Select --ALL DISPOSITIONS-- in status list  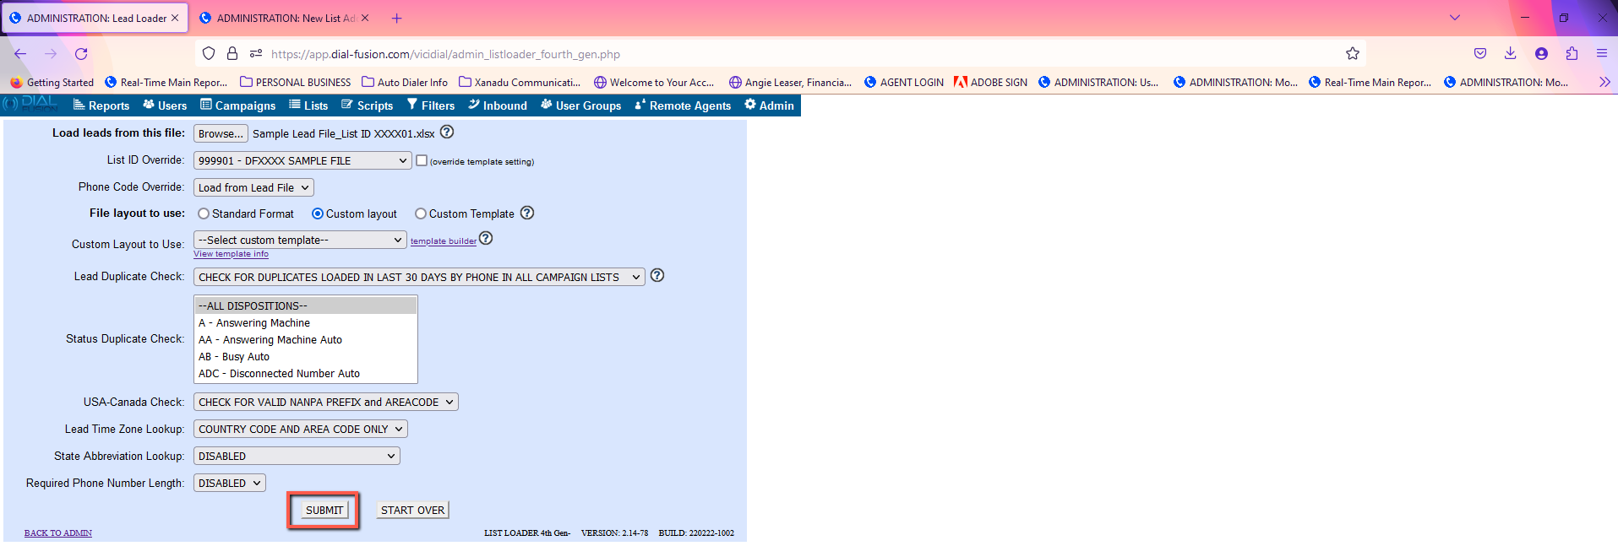(x=306, y=305)
